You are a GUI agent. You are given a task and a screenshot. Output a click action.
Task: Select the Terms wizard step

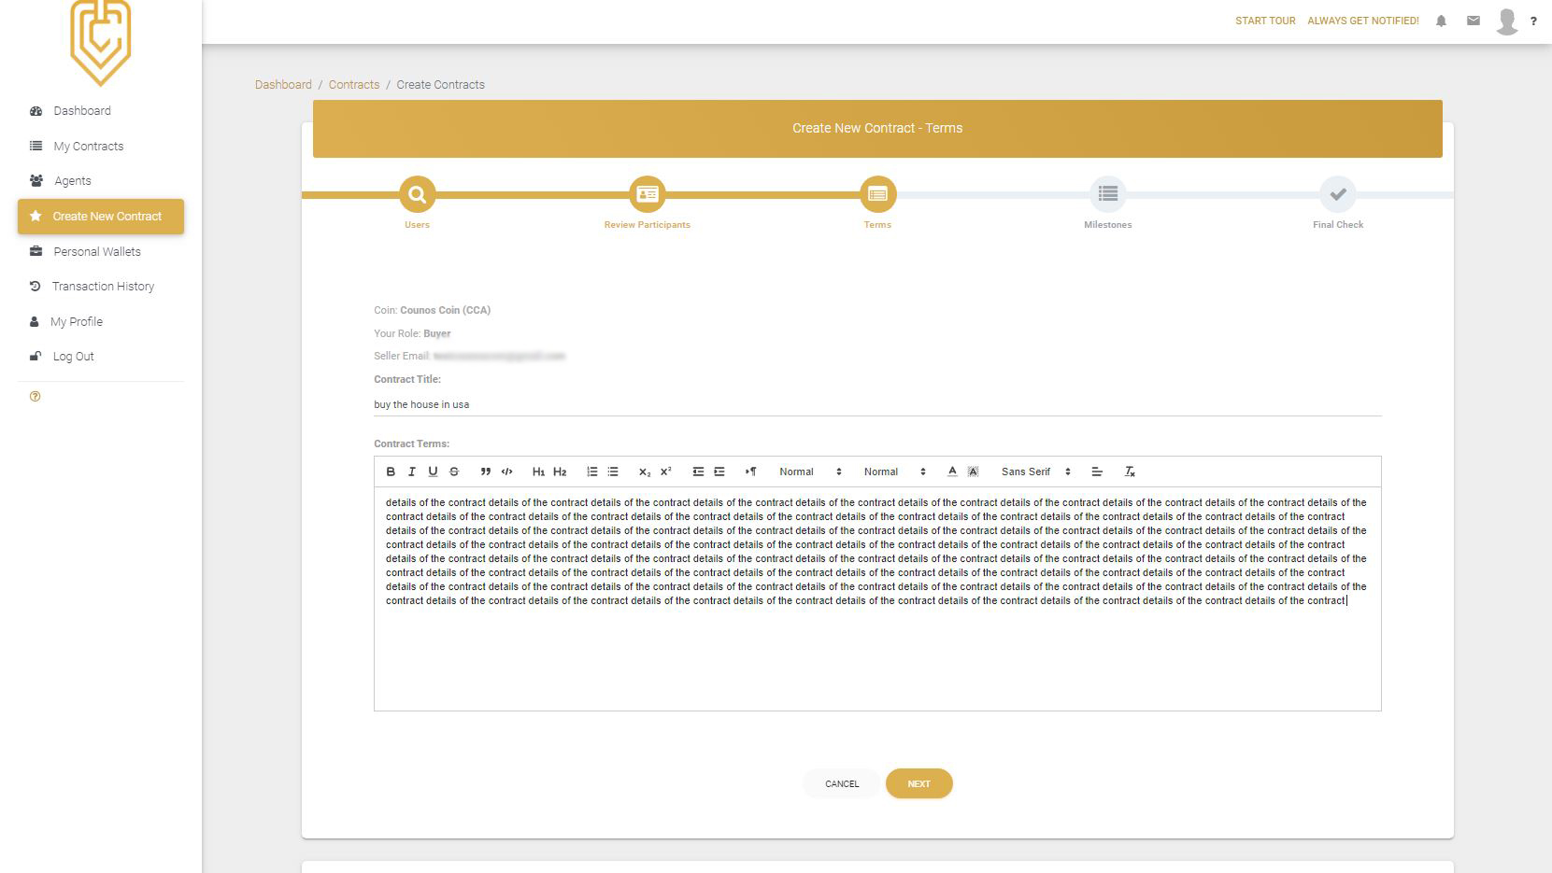pos(877,194)
